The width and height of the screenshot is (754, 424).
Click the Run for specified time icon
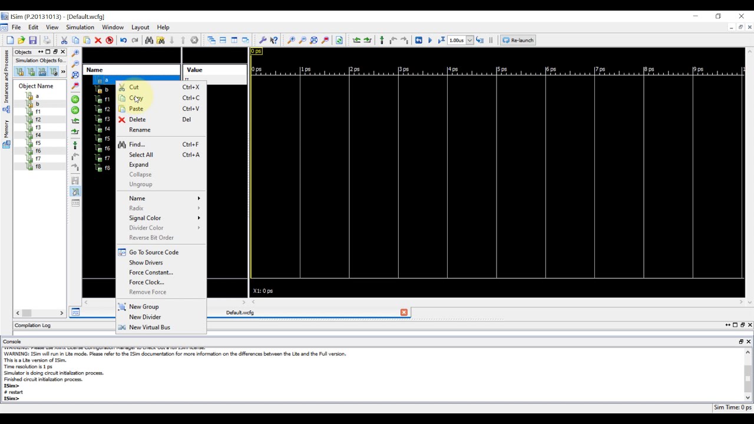click(441, 40)
